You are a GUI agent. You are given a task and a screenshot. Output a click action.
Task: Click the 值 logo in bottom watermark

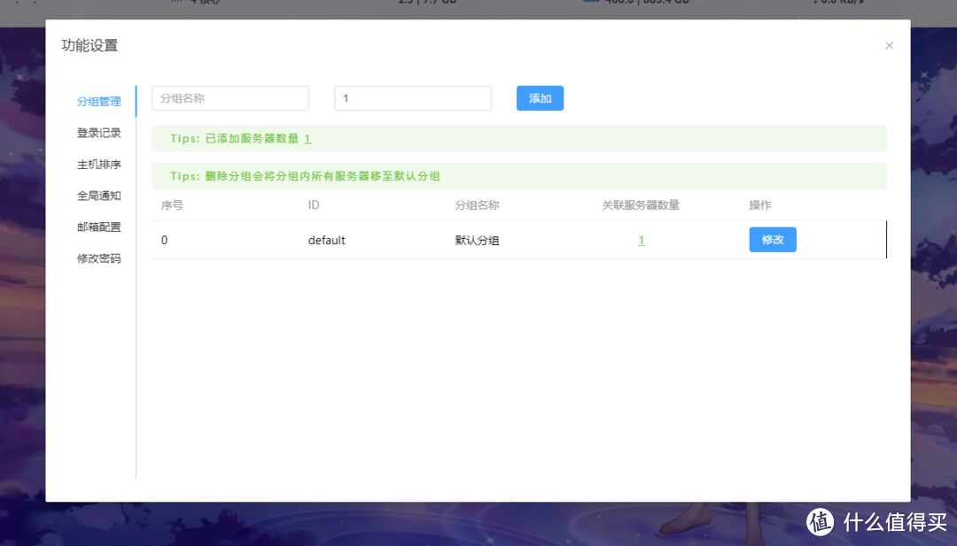point(820,522)
